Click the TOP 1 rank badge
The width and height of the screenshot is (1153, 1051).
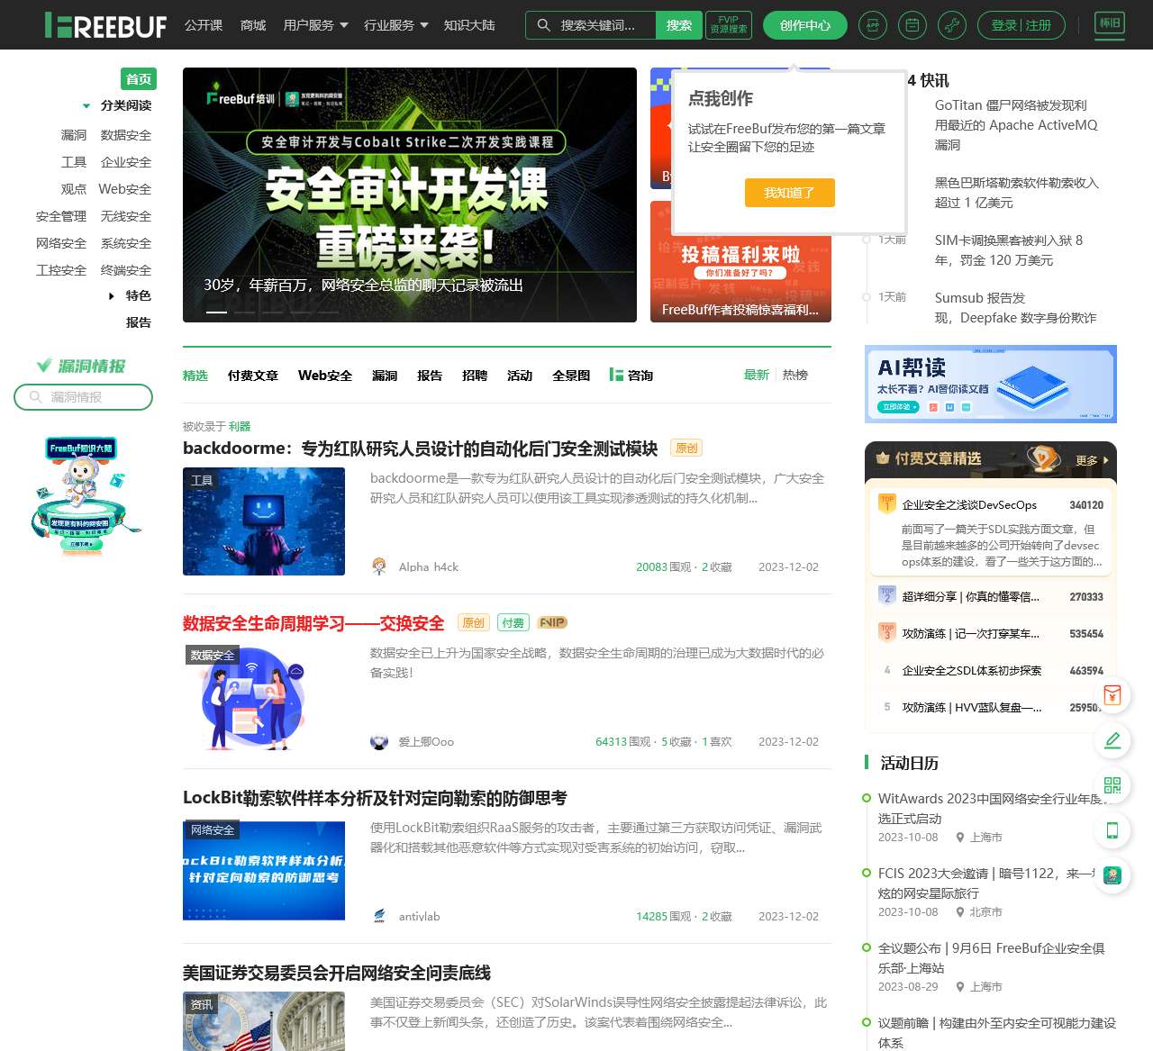pos(887,504)
